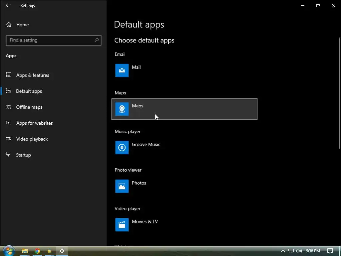Click the Offline maps map icon
Viewport: 341px width, 256px height.
(8, 107)
